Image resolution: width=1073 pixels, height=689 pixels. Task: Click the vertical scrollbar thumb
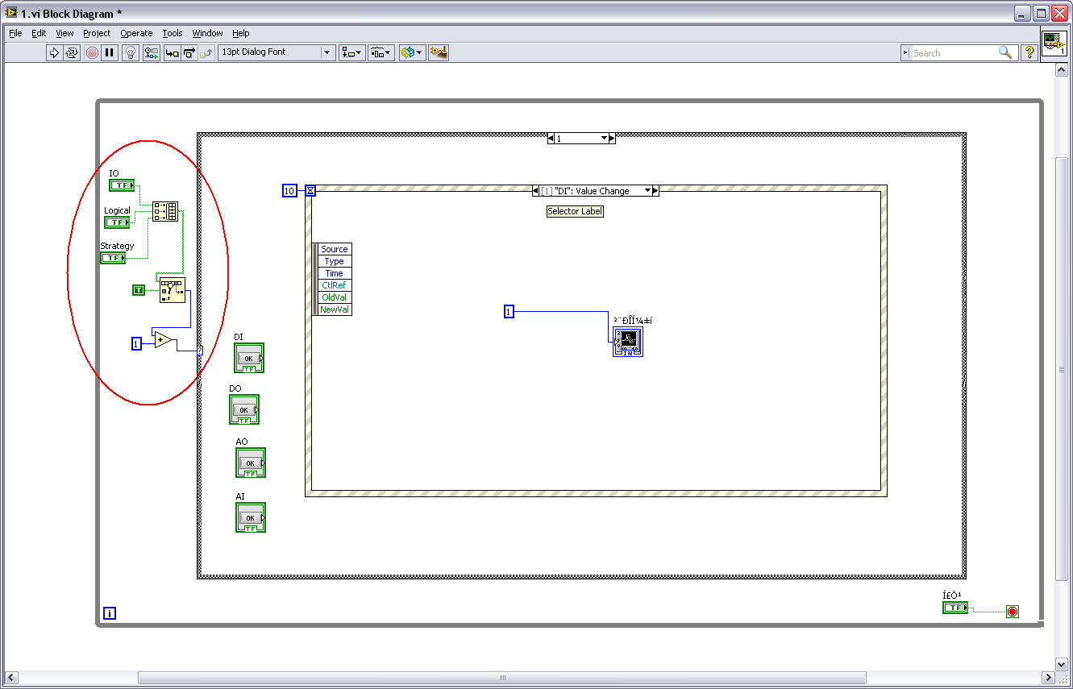(x=1062, y=369)
